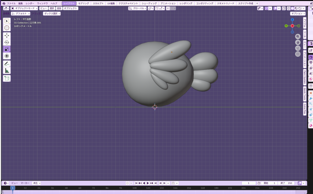Activate the 3D Cursor tool
Viewport: 313px width, 194px height.
click(x=7, y=28)
